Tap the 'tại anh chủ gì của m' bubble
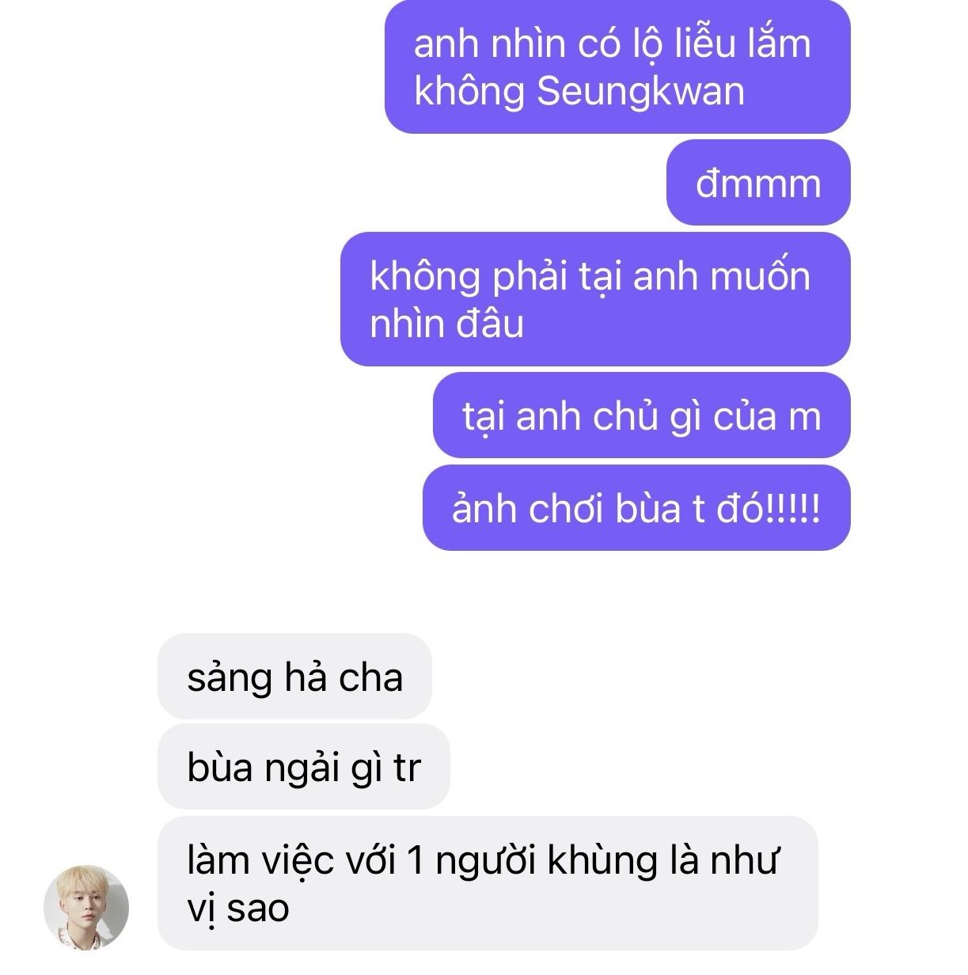 pos(642,415)
